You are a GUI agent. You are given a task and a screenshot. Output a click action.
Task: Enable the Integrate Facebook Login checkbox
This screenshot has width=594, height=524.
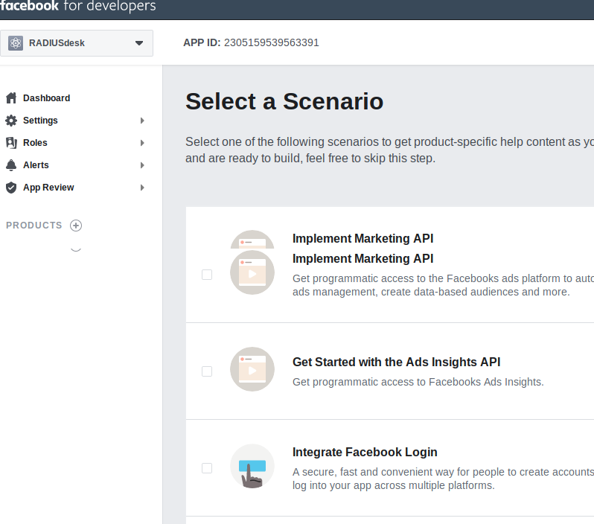click(x=207, y=468)
